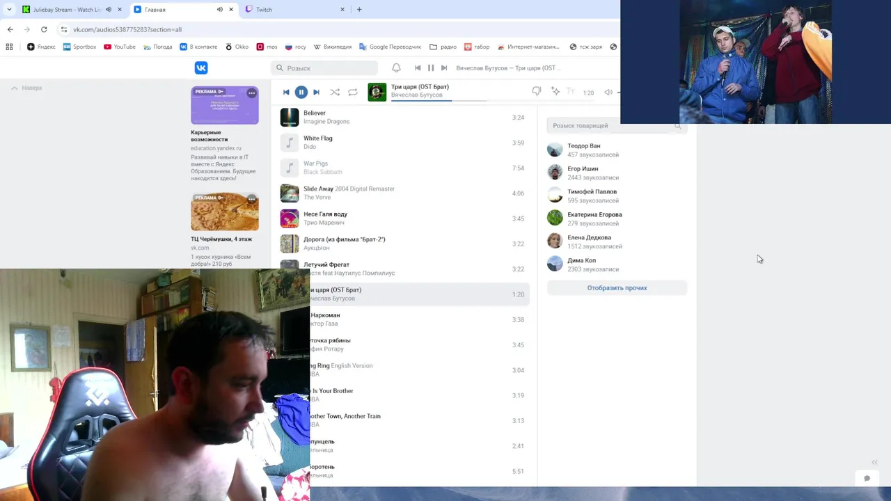Play the track White Flag by Dido
This screenshot has width=891, height=501.
click(x=404, y=143)
